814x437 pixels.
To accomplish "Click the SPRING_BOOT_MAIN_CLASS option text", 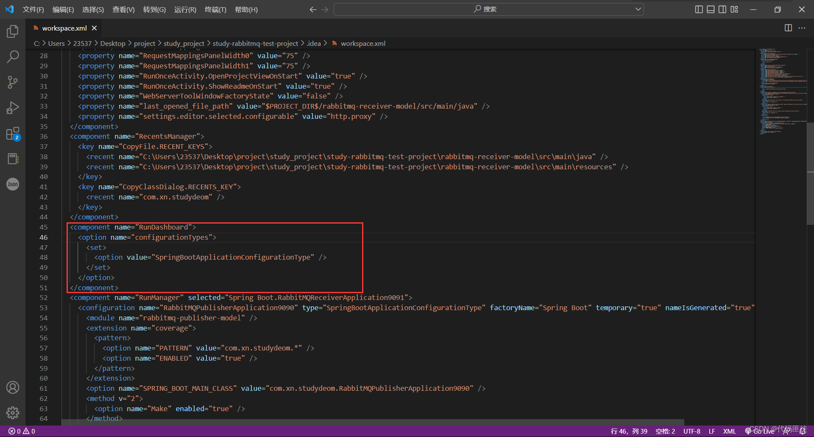I will [188, 389].
